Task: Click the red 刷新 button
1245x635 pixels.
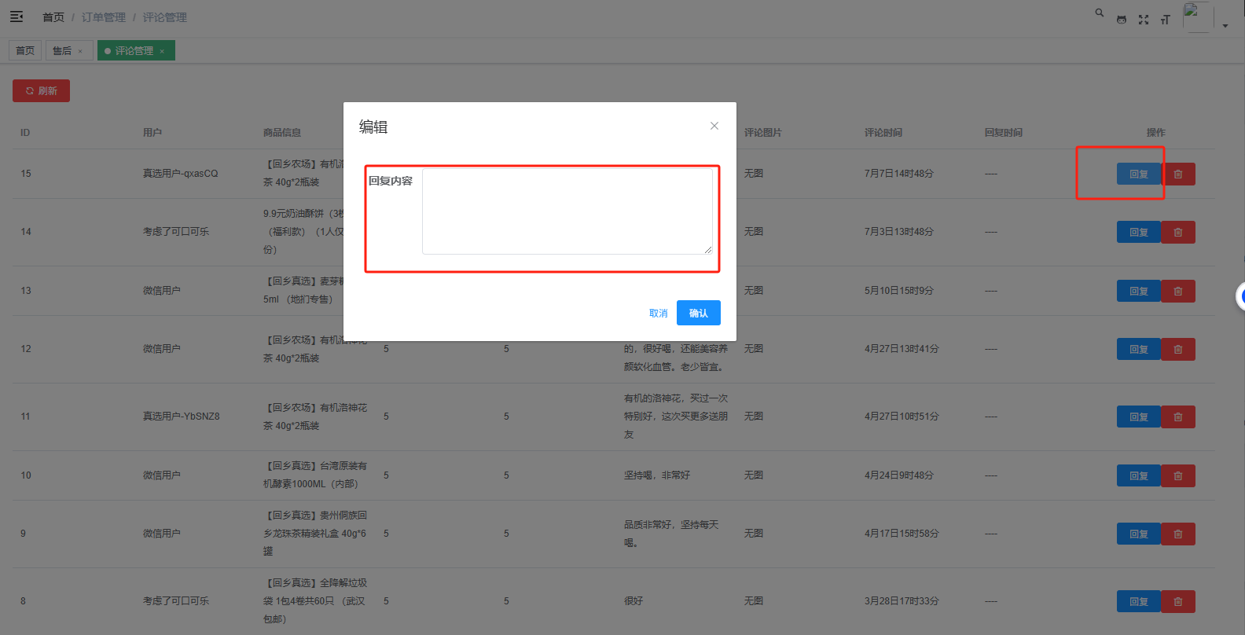Action: point(41,90)
